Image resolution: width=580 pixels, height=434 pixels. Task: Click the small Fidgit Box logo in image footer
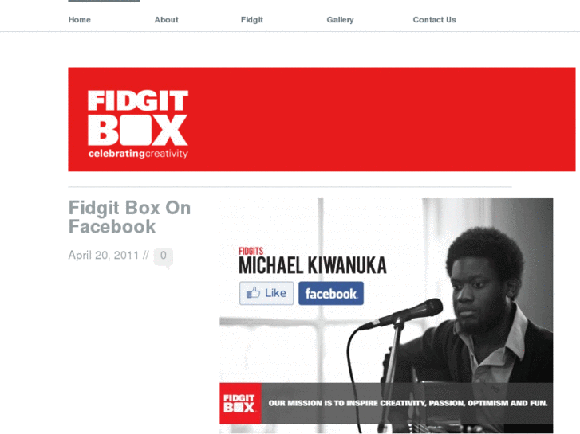240,403
